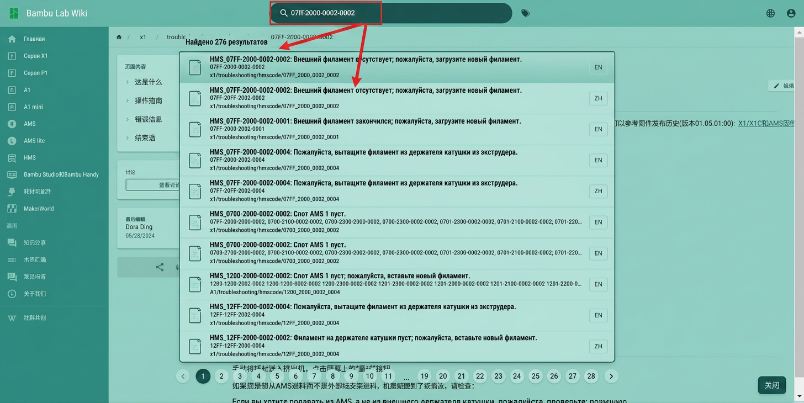Jump to results page 11
This screenshot has width=804, height=403.
[x=388, y=376]
